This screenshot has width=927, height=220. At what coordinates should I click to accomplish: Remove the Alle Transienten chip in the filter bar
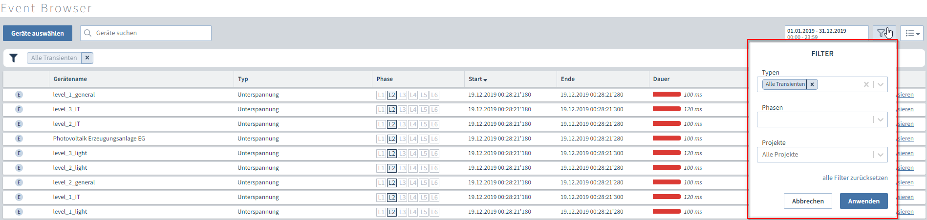pos(87,58)
